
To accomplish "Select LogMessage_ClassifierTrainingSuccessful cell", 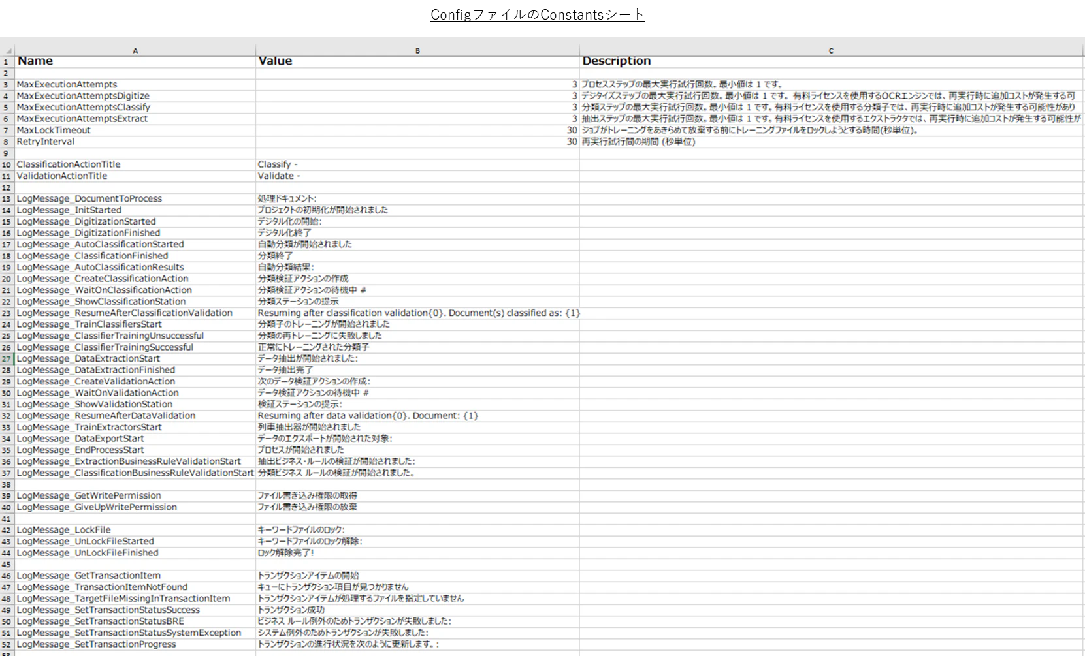I will pyautogui.click(x=135, y=347).
